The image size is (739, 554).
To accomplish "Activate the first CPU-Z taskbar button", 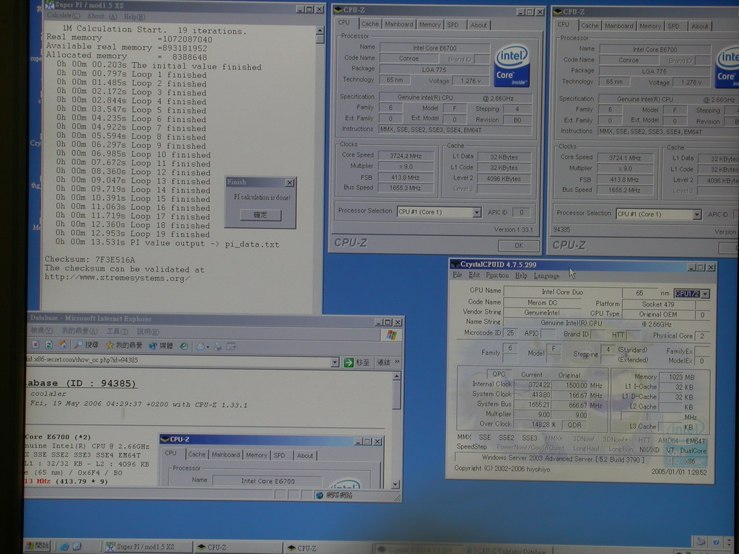I will coord(238,548).
